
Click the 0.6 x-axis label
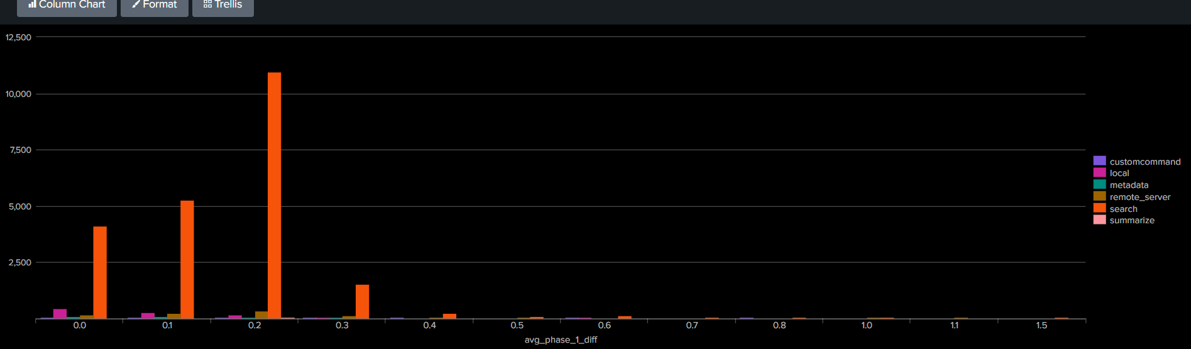tap(605, 325)
